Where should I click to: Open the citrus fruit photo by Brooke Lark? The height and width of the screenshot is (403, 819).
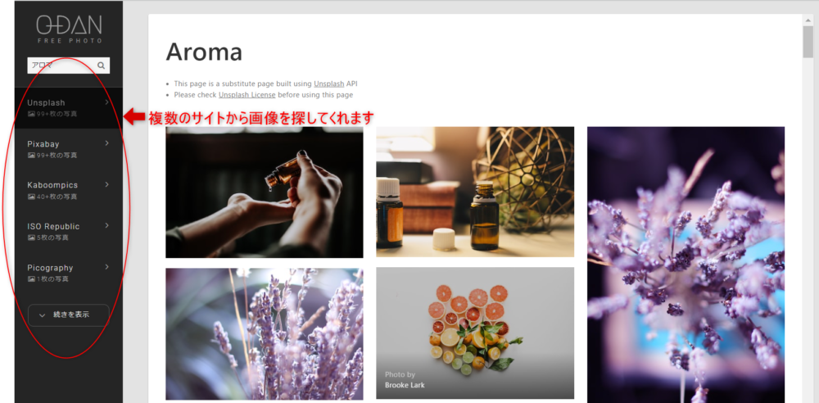(475, 333)
